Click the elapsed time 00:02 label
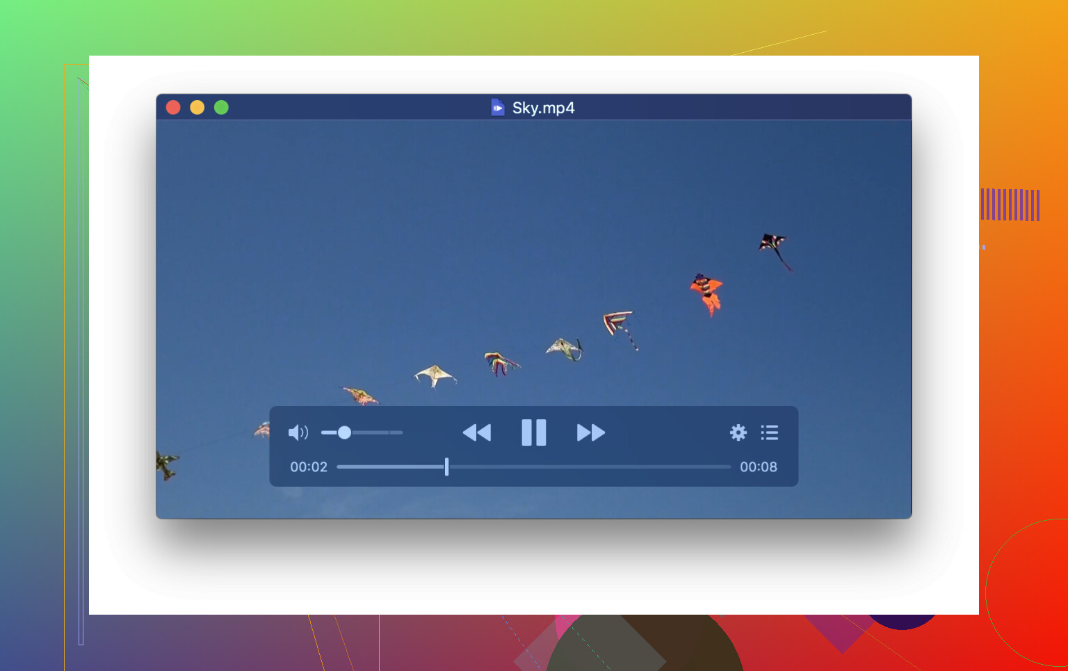The width and height of the screenshot is (1068, 671). [x=309, y=467]
